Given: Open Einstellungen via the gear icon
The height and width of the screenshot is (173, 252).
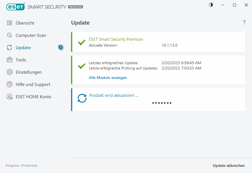Looking at the screenshot, I should coord(9,72).
